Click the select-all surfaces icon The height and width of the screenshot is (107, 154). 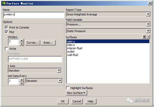[144, 37]
